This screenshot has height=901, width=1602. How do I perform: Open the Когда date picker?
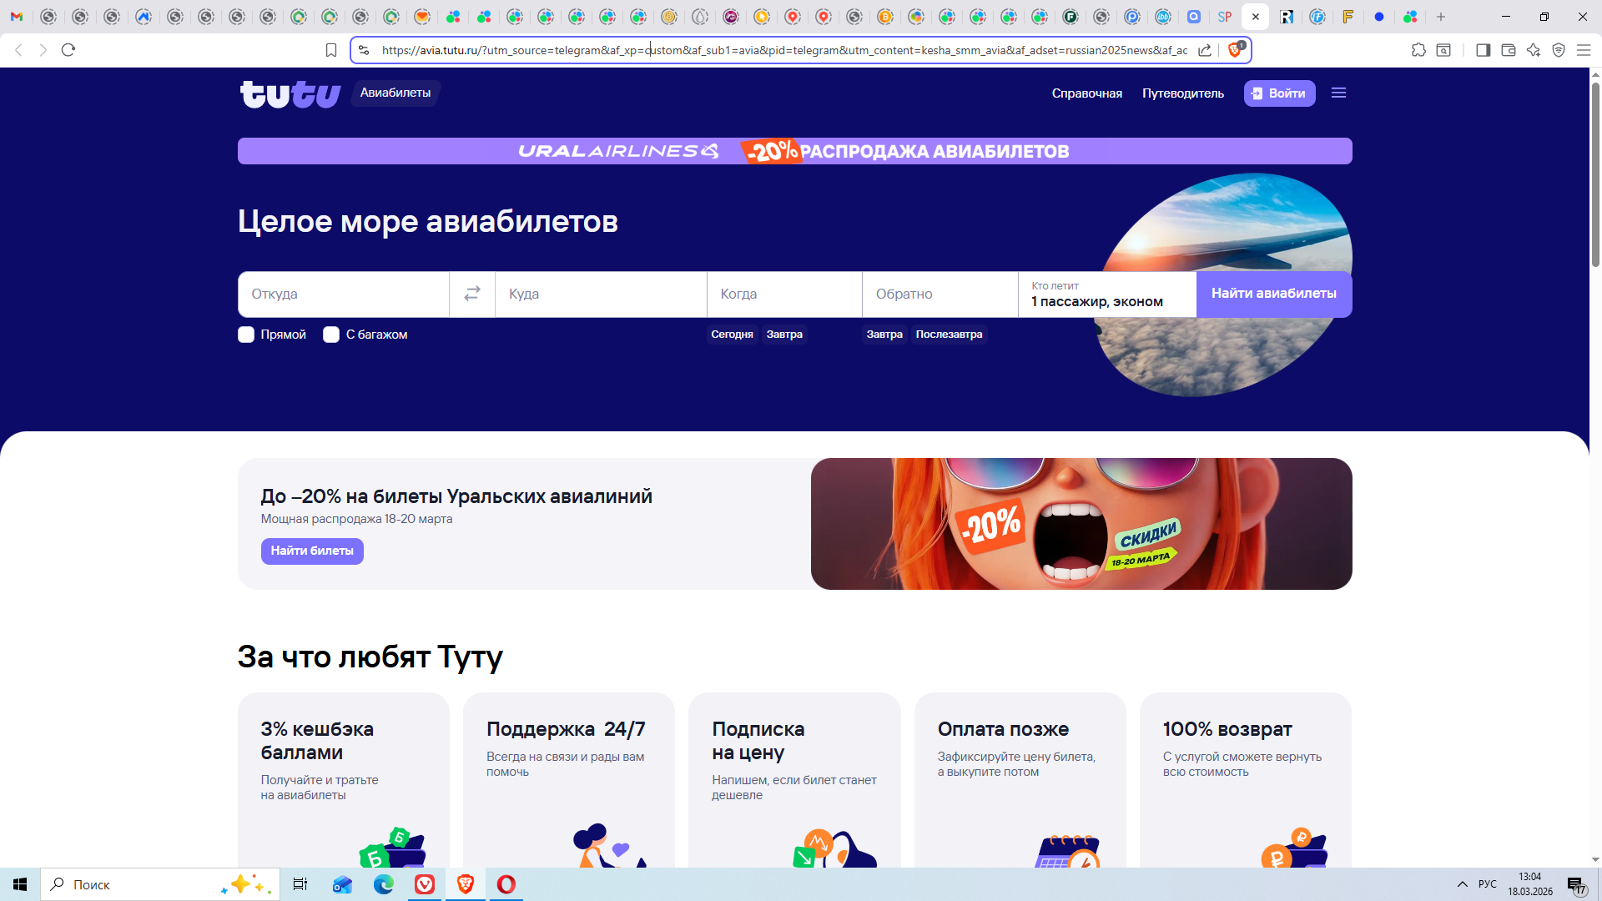(783, 294)
